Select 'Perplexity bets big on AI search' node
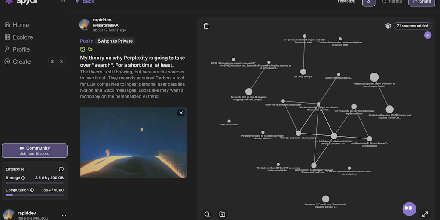Image resolution: width=440 pixels, height=220 pixels. (263, 132)
